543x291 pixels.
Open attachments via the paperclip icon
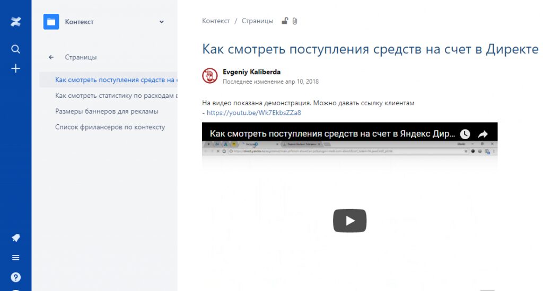[x=295, y=21]
